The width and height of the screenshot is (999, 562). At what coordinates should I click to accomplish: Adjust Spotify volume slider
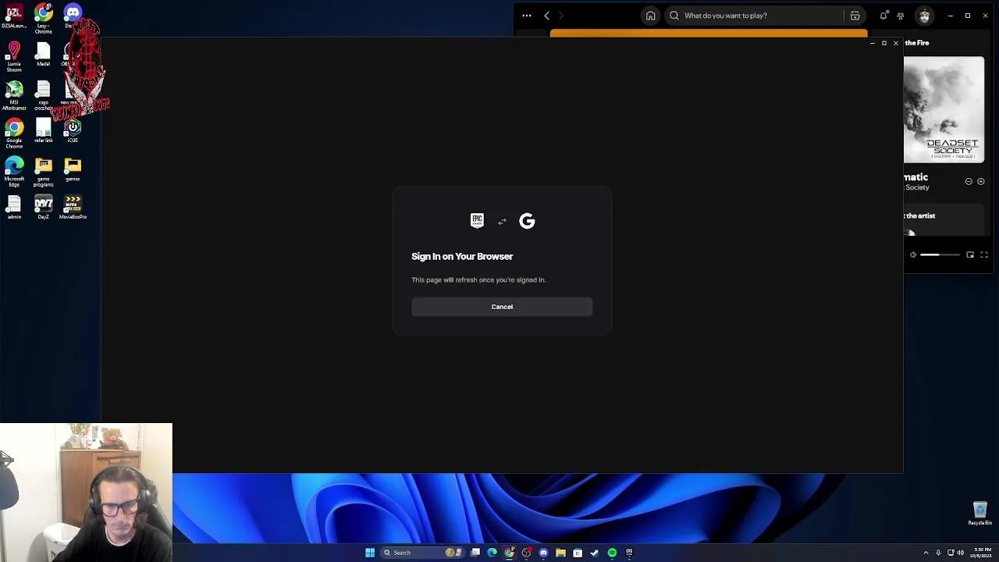pyautogui.click(x=940, y=254)
